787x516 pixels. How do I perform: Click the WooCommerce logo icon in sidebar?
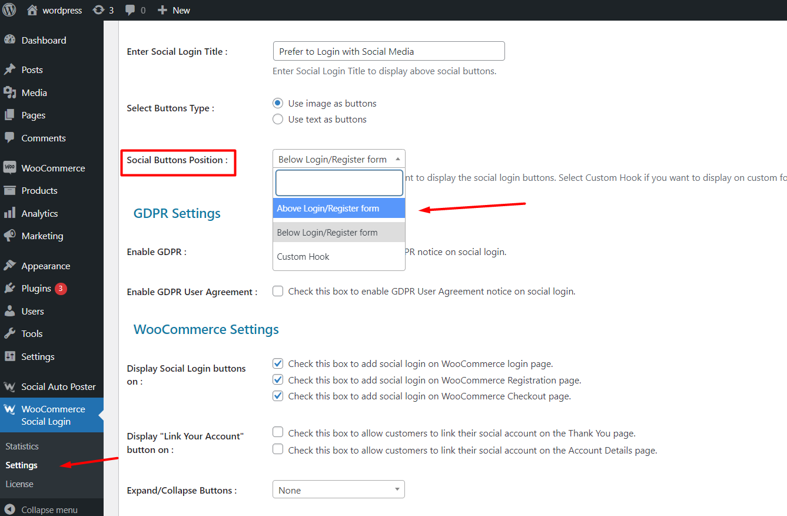tap(9, 168)
